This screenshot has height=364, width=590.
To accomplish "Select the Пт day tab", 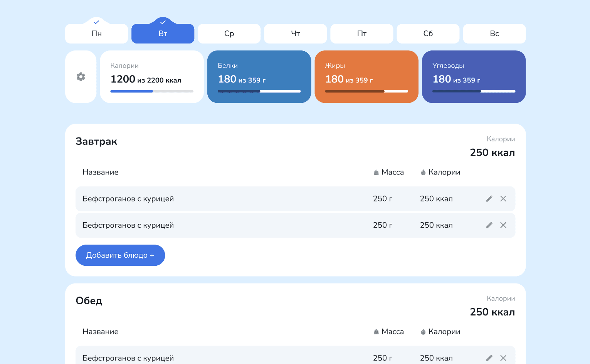I will coord(361,34).
